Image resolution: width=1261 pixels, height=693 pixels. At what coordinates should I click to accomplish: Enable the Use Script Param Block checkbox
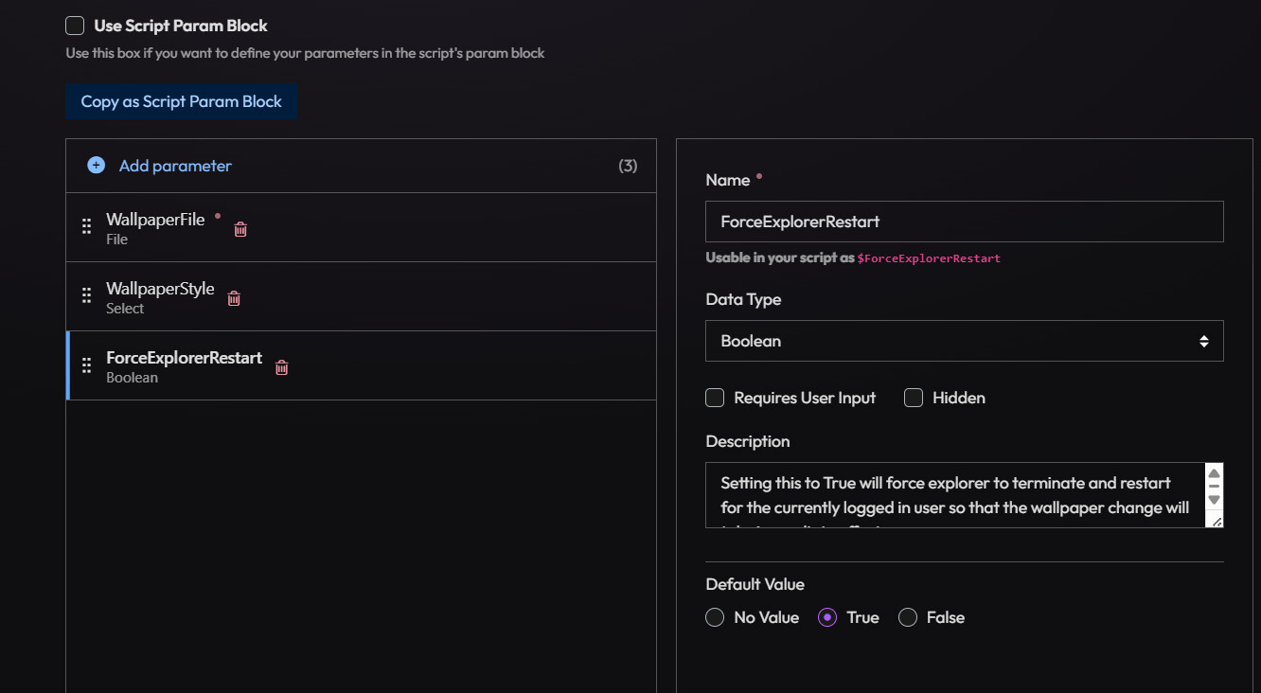(x=75, y=26)
